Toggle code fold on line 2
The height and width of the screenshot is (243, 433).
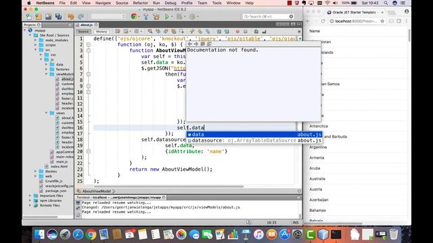[89, 45]
